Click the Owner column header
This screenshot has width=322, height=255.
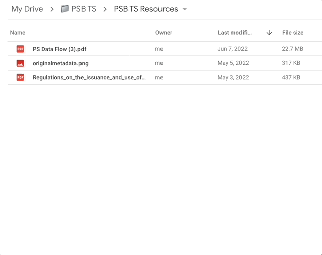164,32
